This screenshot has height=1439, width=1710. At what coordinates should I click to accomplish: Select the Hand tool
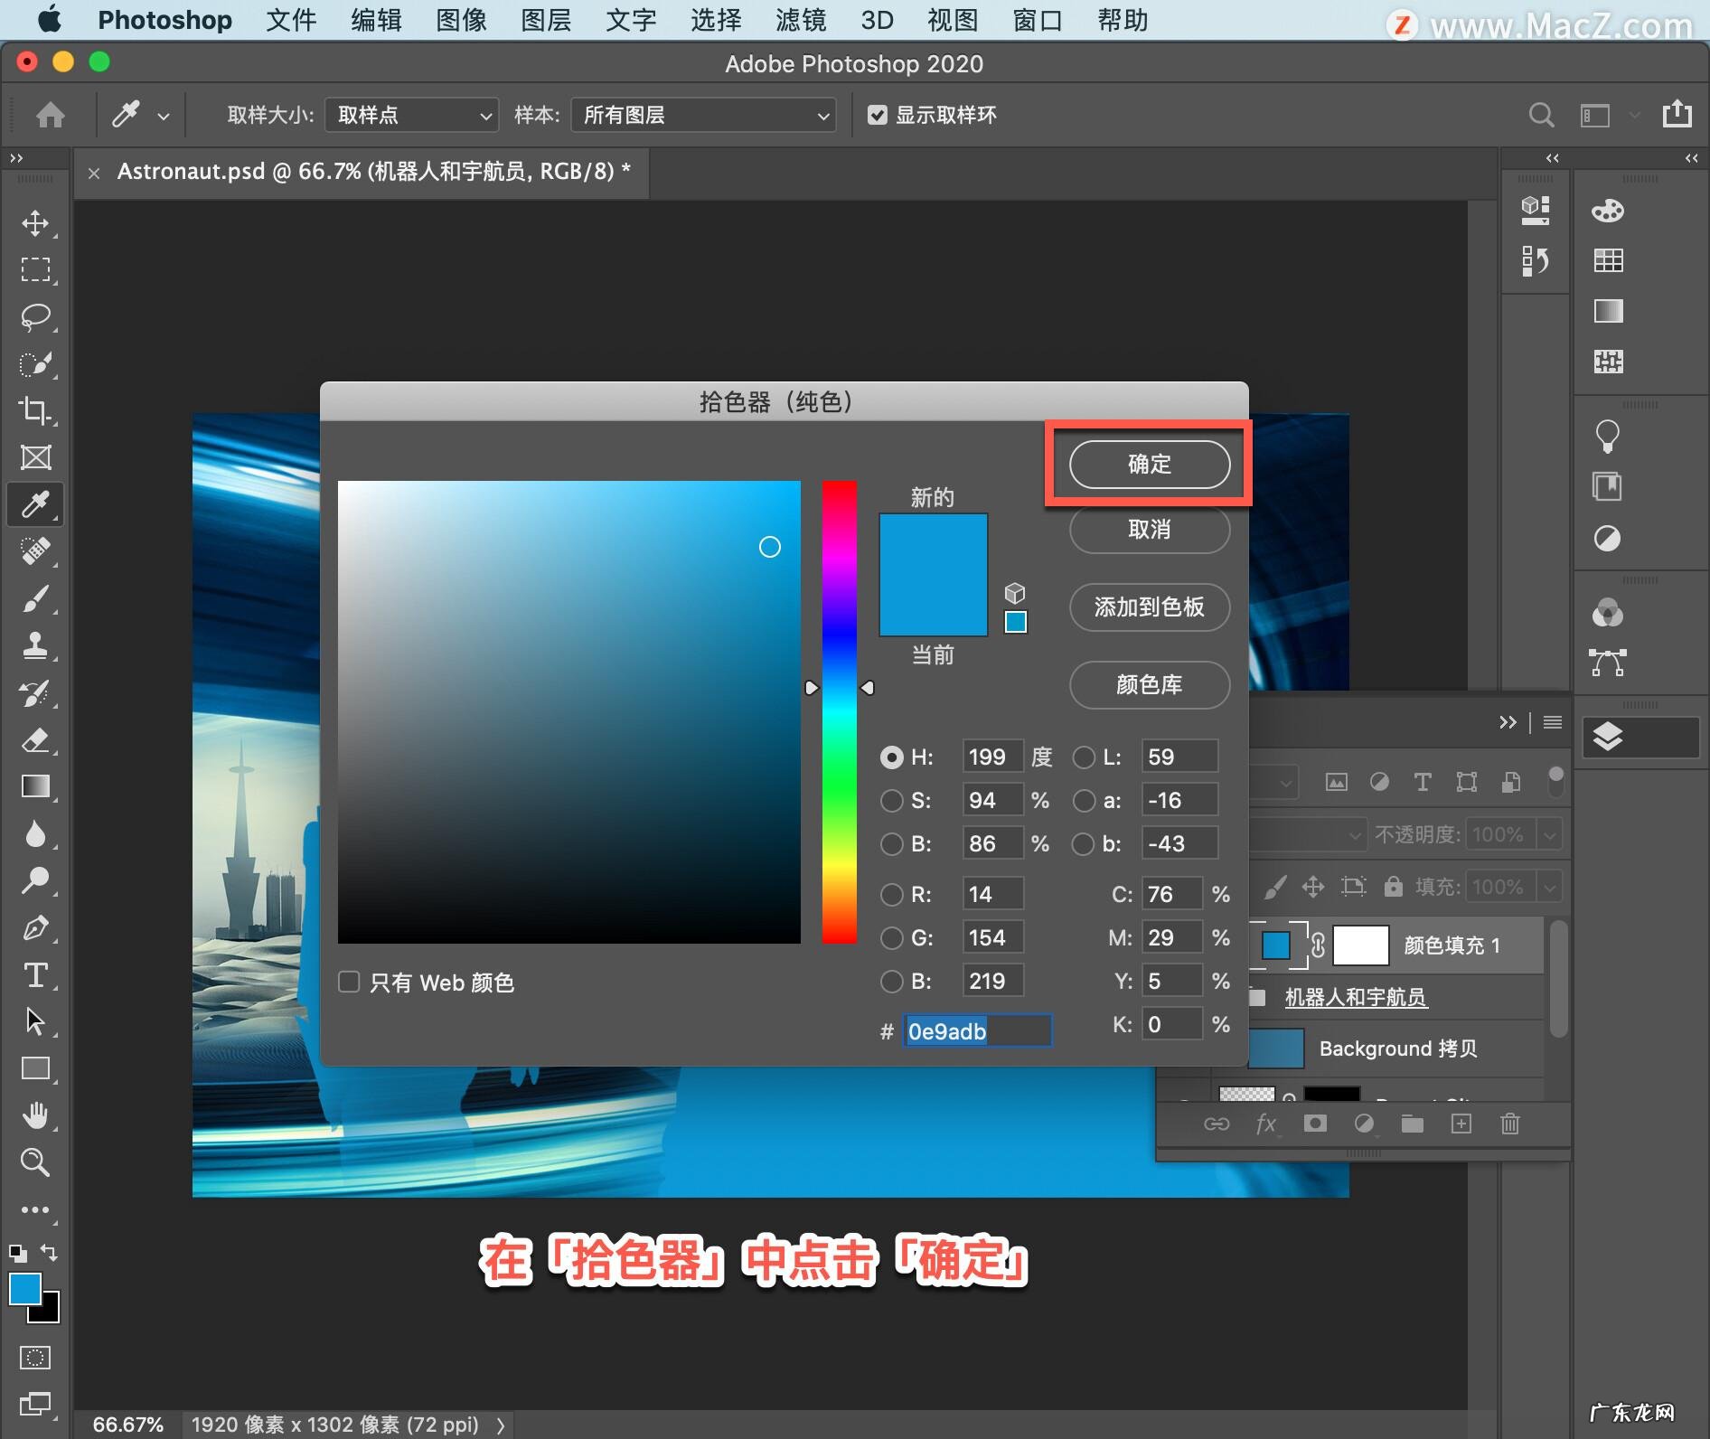35,1115
